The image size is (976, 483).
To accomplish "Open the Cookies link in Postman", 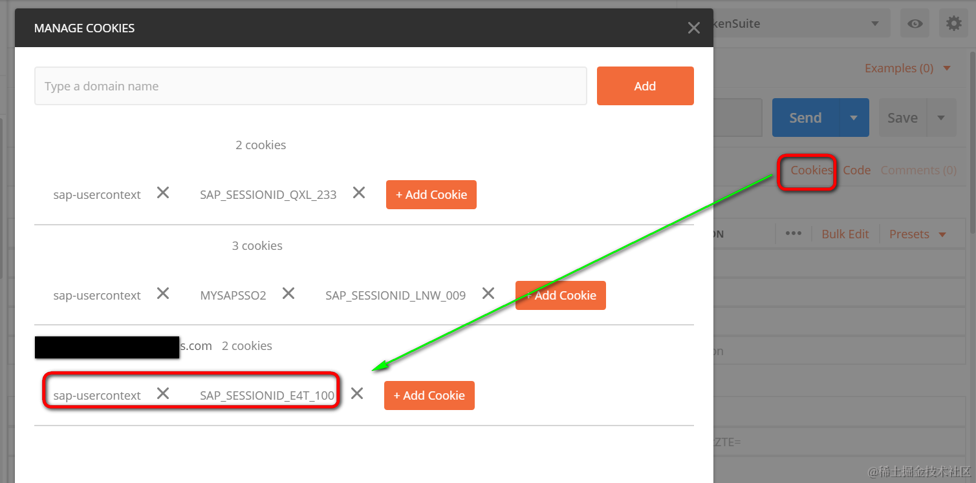I will pyautogui.click(x=811, y=170).
